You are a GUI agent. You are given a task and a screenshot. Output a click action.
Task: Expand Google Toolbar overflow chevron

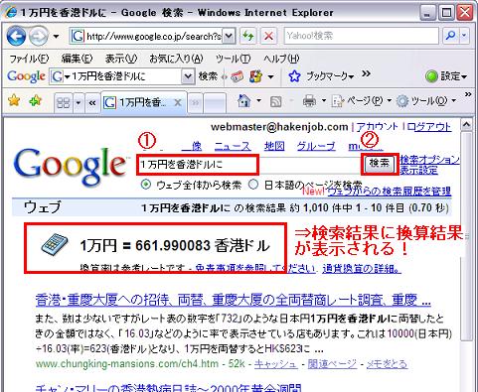(366, 73)
